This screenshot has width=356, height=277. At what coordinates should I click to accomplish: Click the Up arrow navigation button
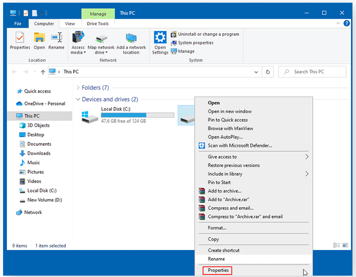[x=43, y=72]
